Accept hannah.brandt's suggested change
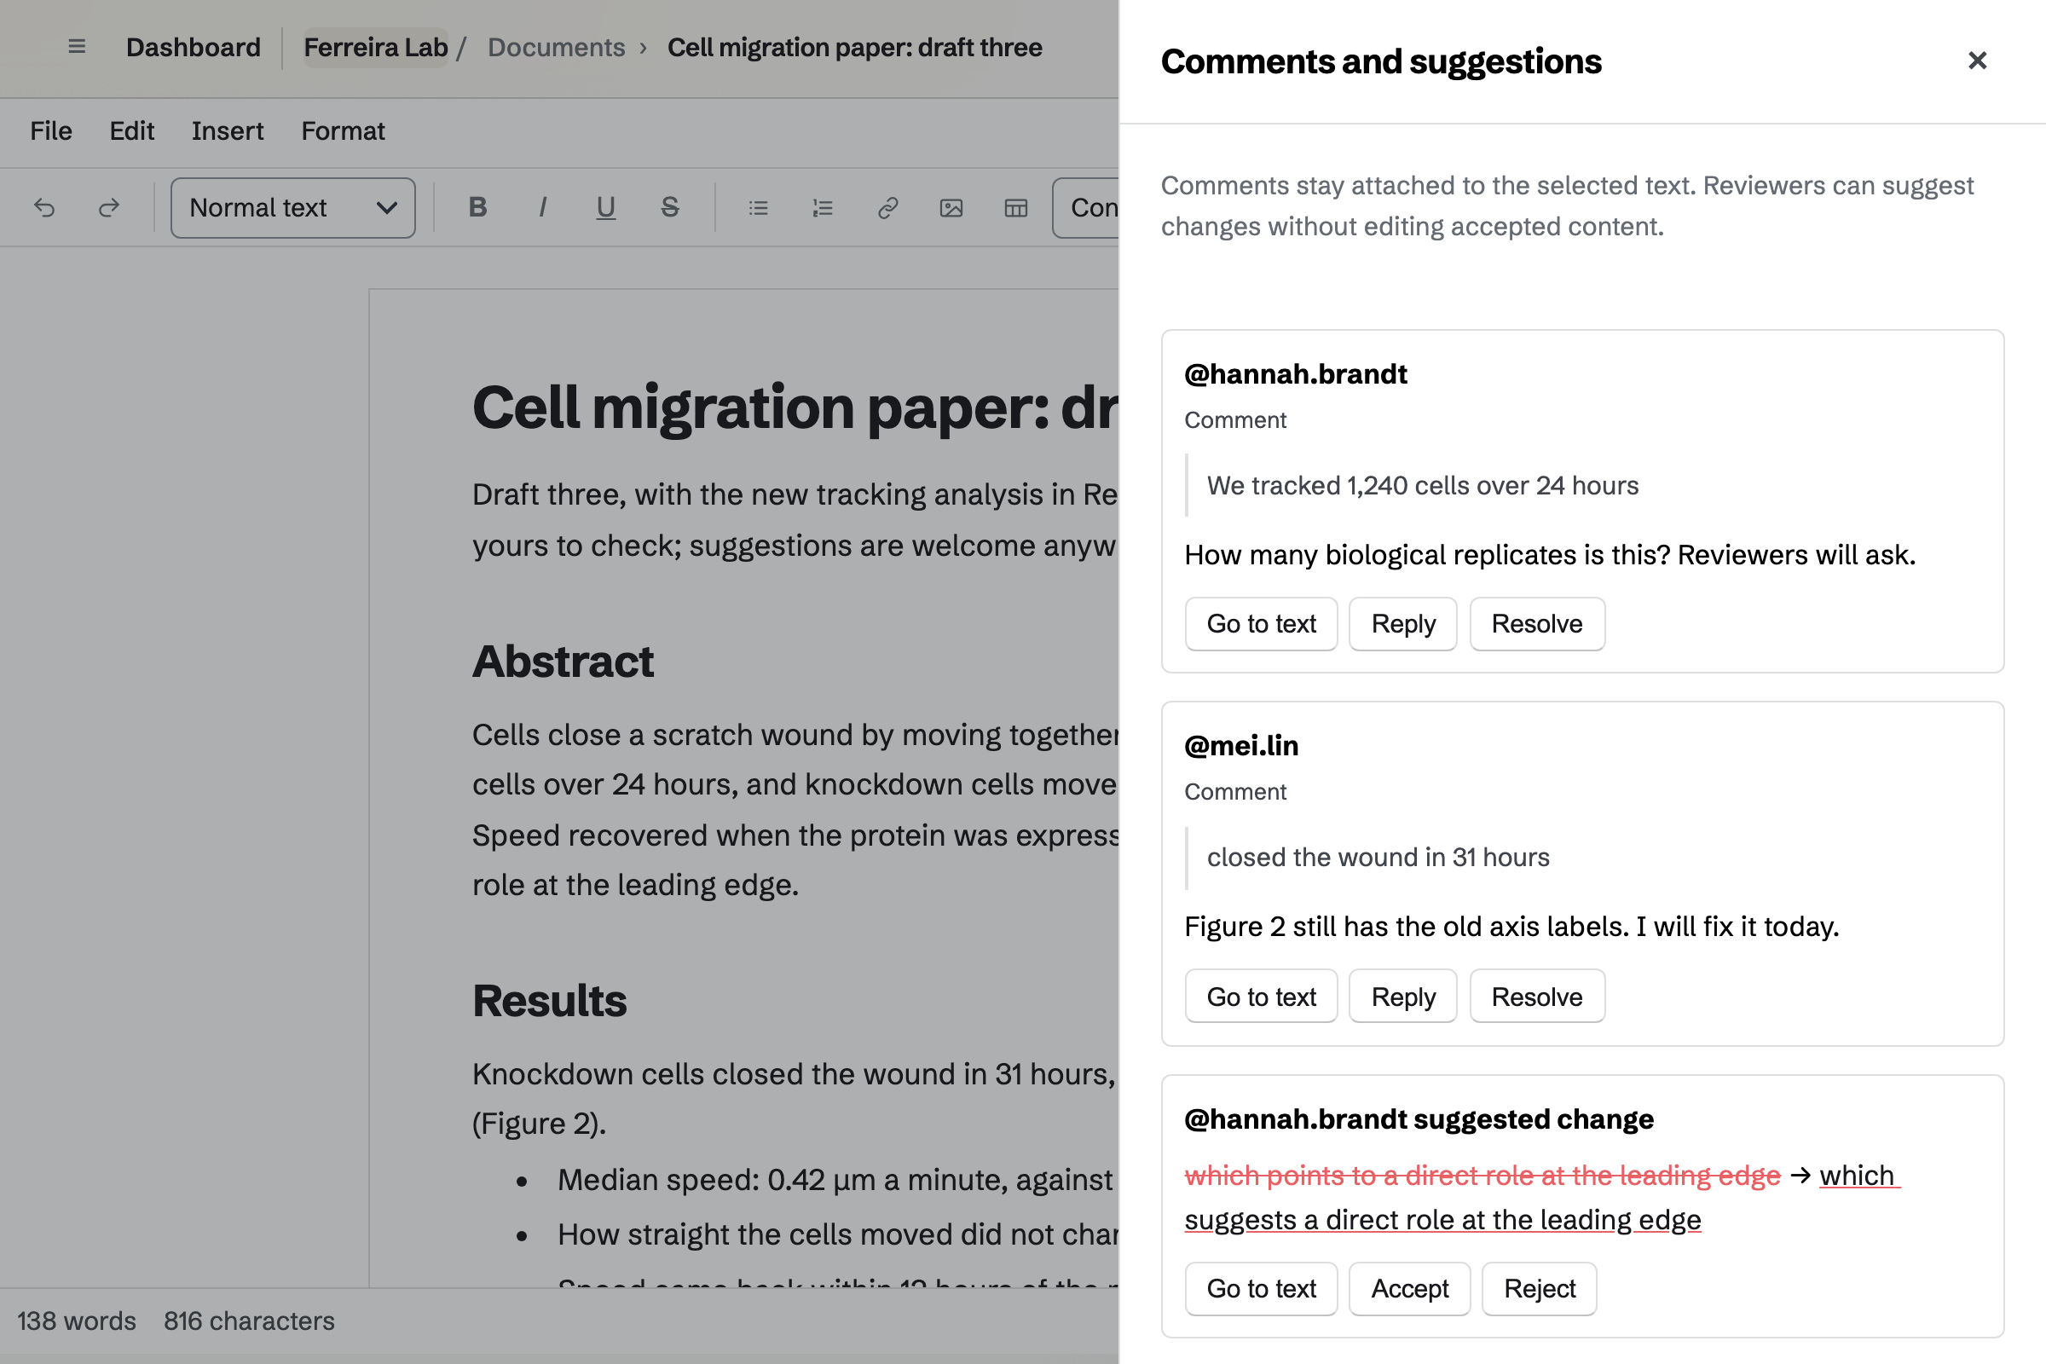The height and width of the screenshot is (1364, 2046). [1410, 1288]
